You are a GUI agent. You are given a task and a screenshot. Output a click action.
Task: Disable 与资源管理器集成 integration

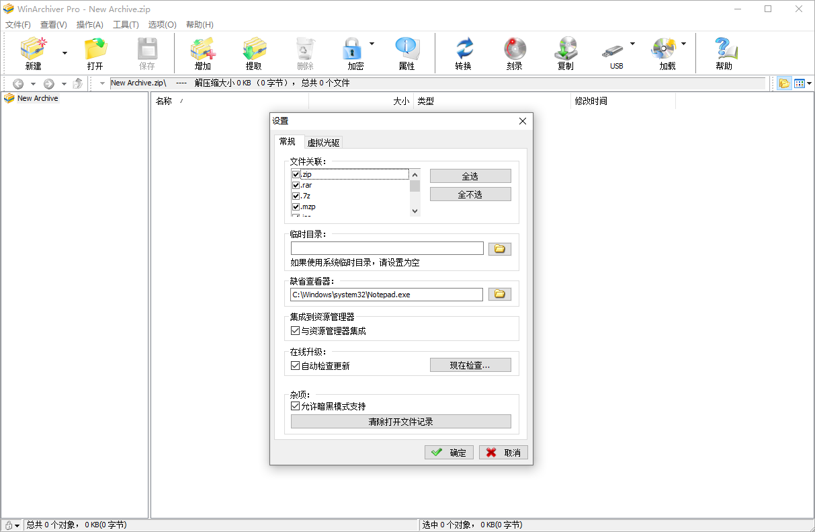pyautogui.click(x=295, y=330)
